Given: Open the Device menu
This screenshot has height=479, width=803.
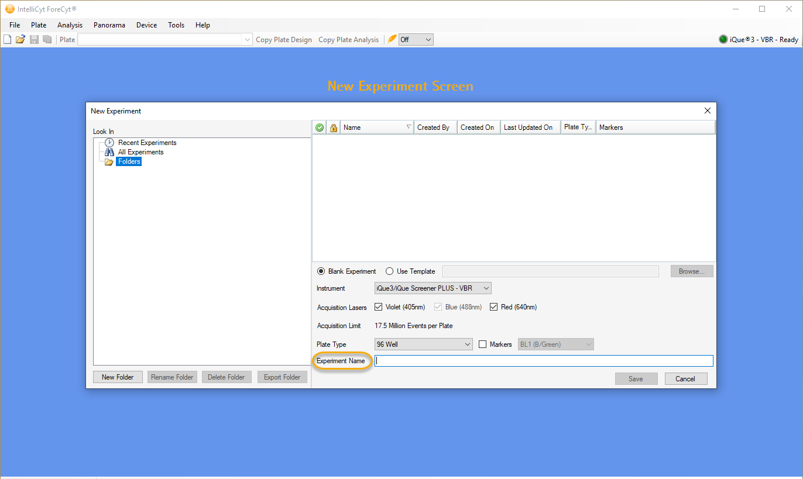Looking at the screenshot, I should point(146,25).
